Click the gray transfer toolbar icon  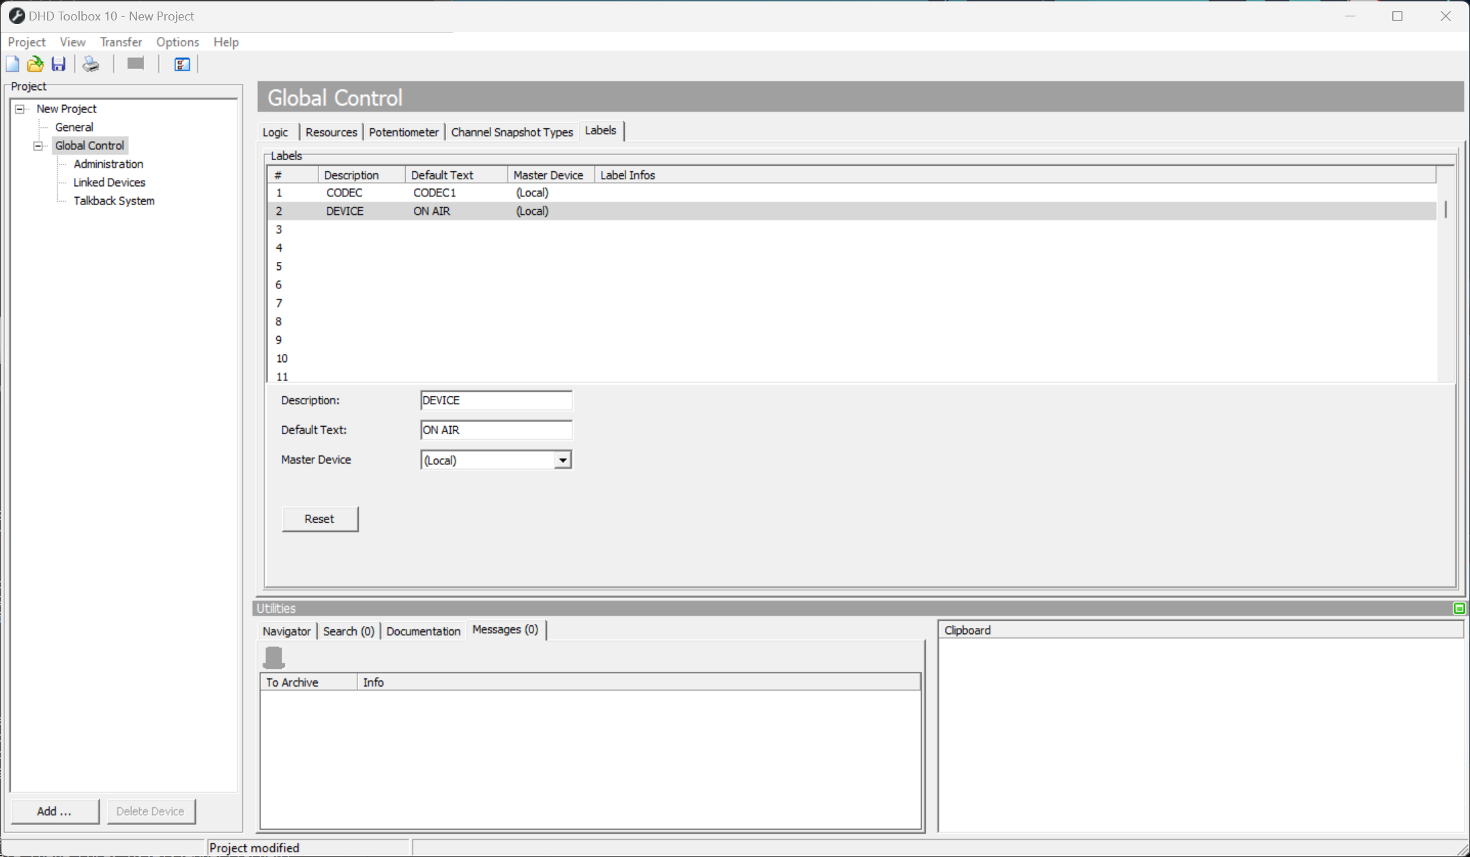pos(134,63)
